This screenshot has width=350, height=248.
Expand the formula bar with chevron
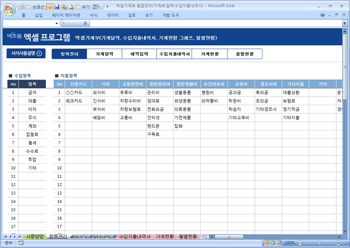(x=344, y=23)
